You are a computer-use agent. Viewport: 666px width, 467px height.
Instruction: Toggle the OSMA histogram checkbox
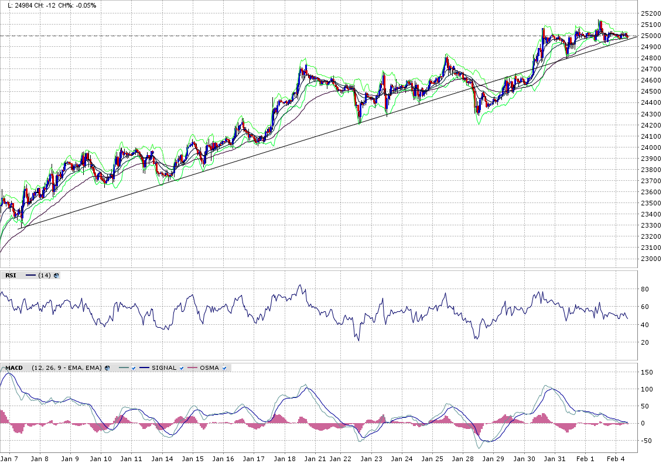point(224,368)
